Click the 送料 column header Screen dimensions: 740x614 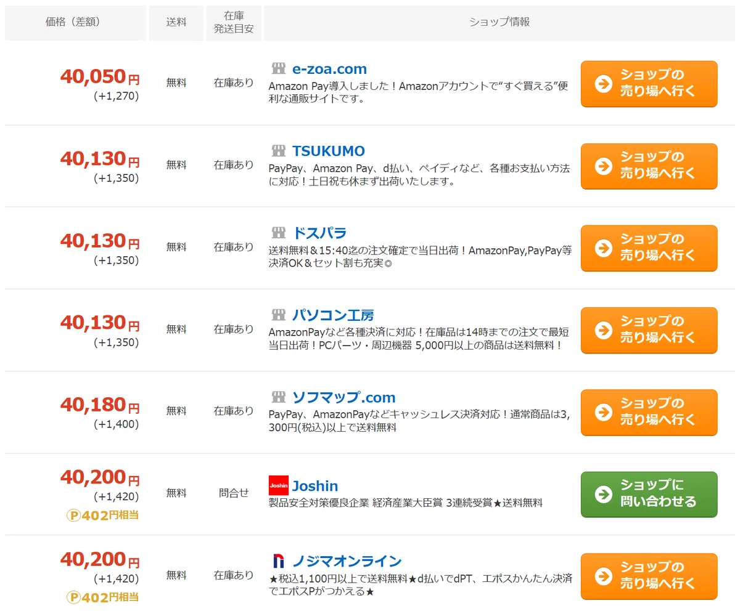pos(176,23)
